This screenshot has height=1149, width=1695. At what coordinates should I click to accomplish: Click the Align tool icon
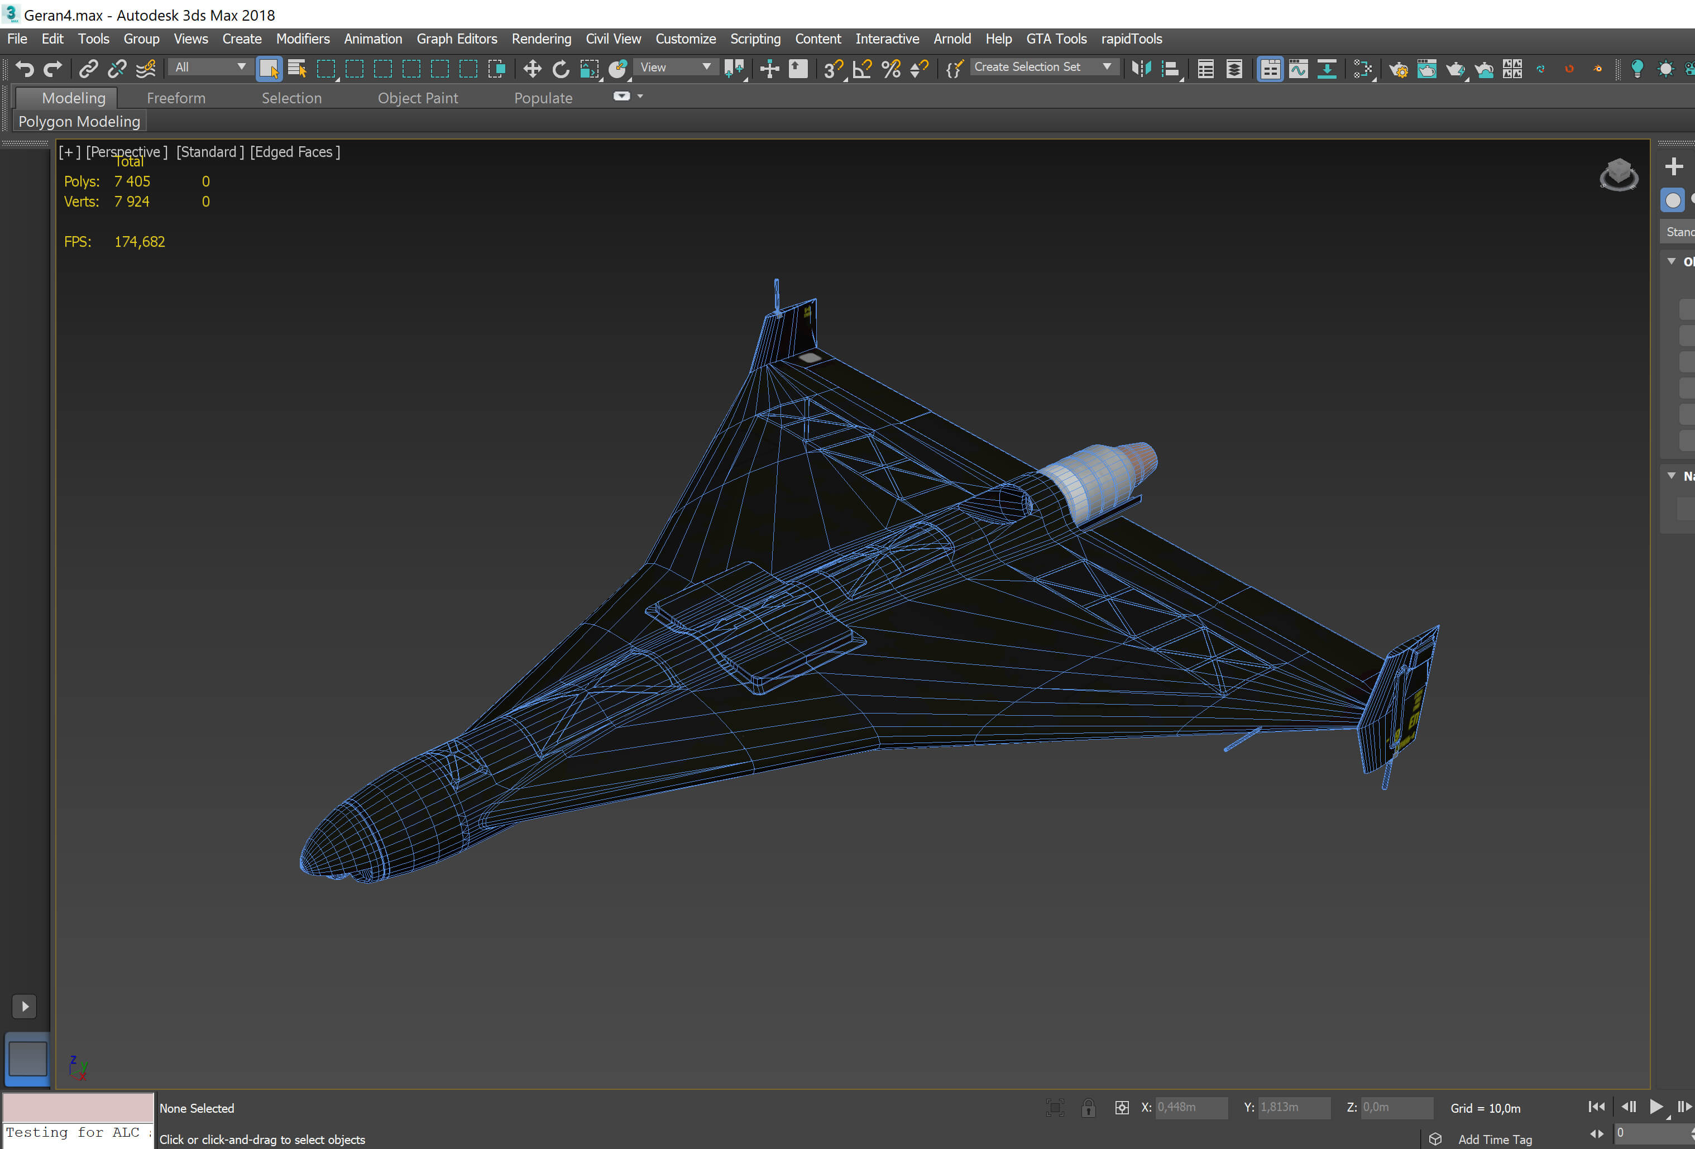pos(1171,69)
